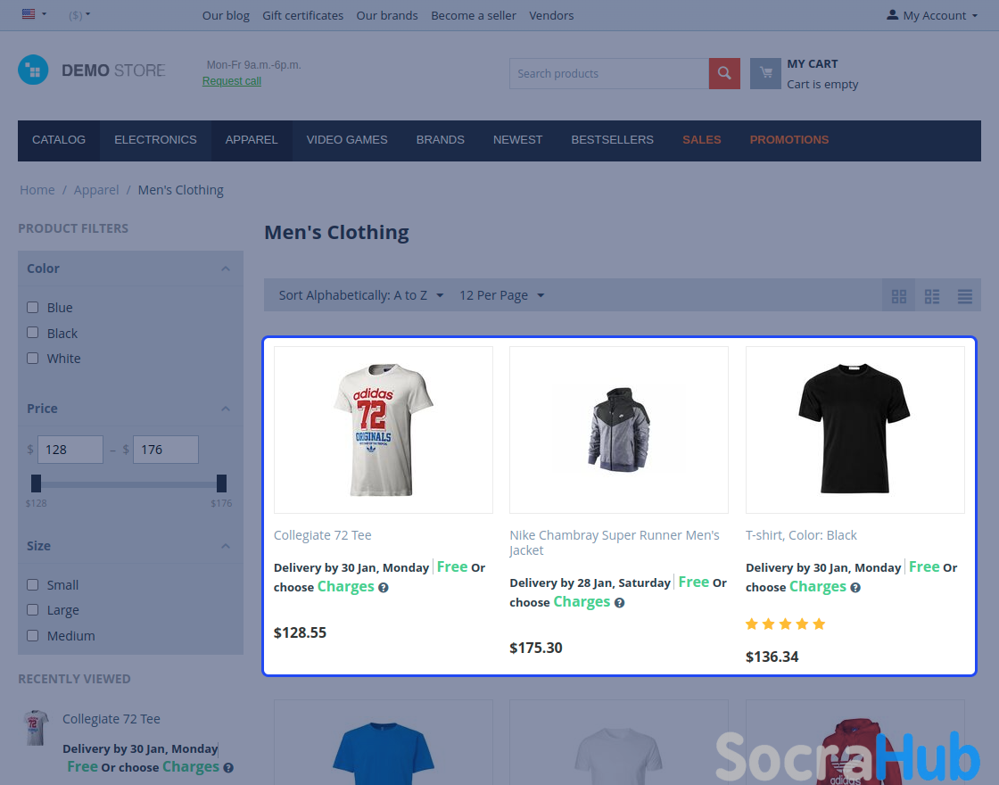Click the maximum price field showing 176
The width and height of the screenshot is (999, 785).
[x=166, y=450]
